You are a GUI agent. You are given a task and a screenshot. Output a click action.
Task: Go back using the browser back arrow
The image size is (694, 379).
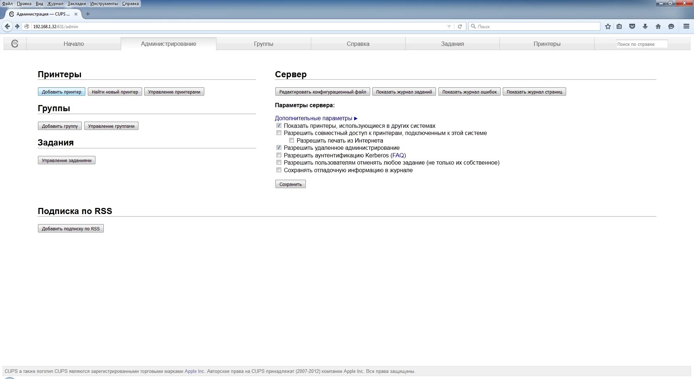7,26
